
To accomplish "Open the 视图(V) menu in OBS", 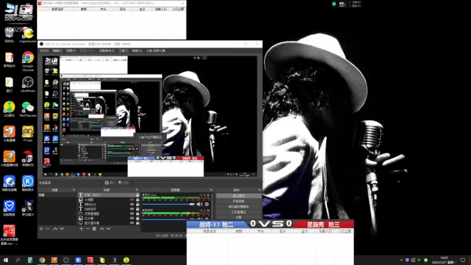I will click(71, 51).
